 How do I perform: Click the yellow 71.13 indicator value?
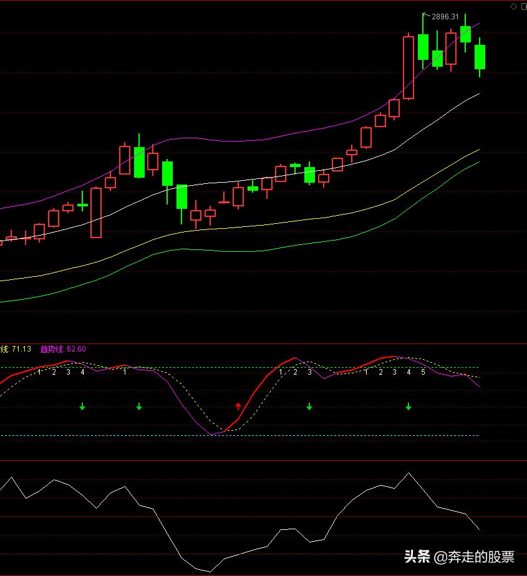(21, 349)
